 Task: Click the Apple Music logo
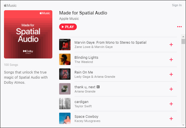click(x=10, y=5)
